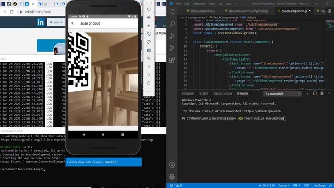334x188 pixels.
Task: Open the File menu in VS Code
Action: click(x=178, y=4)
